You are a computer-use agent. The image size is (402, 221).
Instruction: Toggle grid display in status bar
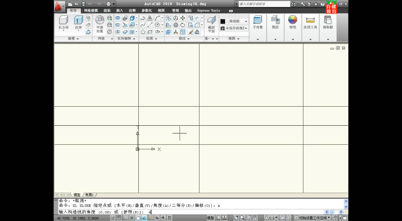(119, 218)
